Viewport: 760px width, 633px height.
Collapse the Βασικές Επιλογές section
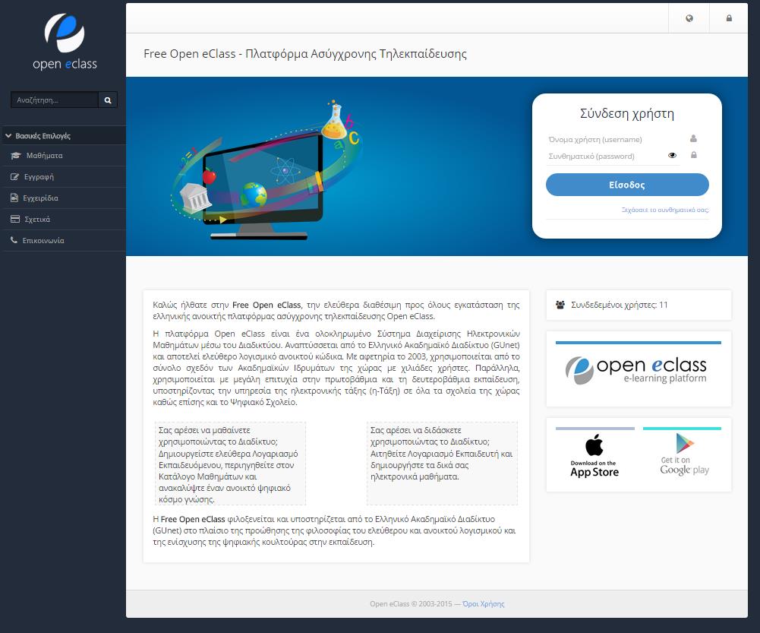(63, 136)
